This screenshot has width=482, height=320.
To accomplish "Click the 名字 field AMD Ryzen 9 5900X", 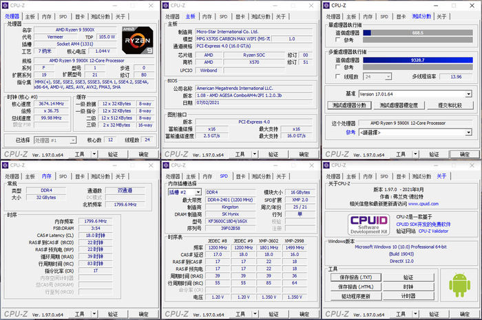I will (x=75, y=30).
